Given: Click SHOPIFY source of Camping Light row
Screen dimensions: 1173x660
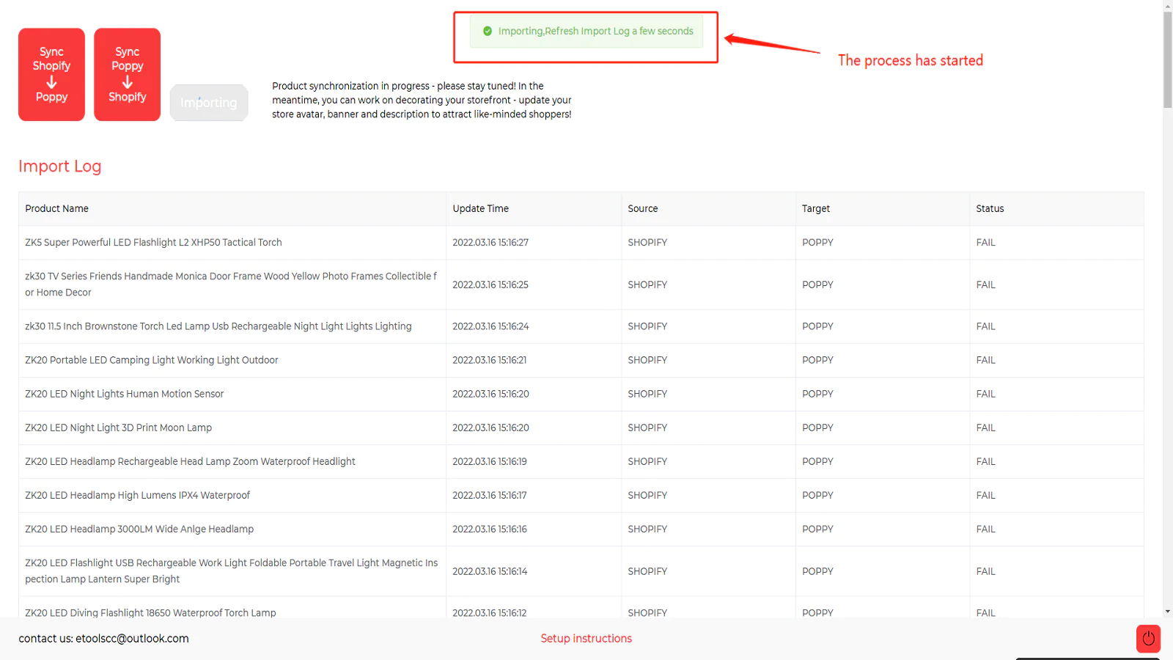Looking at the screenshot, I should coord(647,360).
